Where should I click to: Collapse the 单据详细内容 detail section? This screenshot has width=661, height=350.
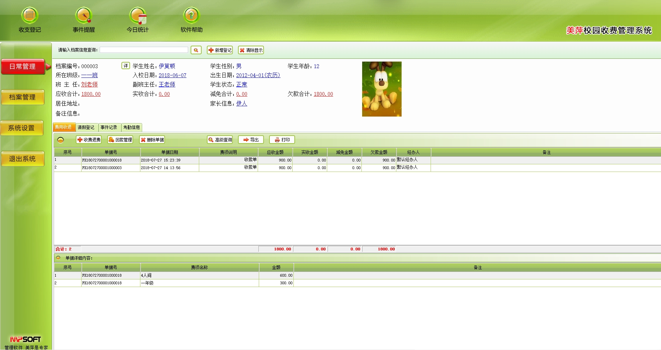pyautogui.click(x=58, y=258)
